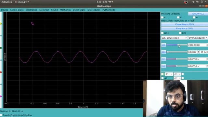Tick the checkbox right of A2 4V range

pyautogui.click(x=183, y=78)
